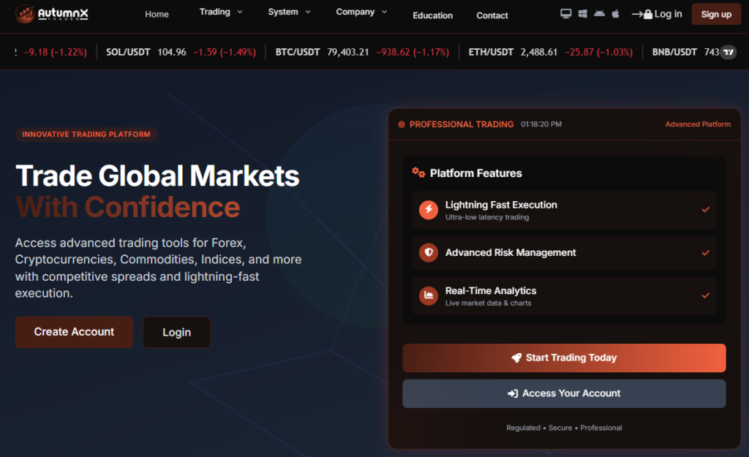Click the checkmark on Advanced Risk Management
749x457 pixels.
pyautogui.click(x=705, y=252)
